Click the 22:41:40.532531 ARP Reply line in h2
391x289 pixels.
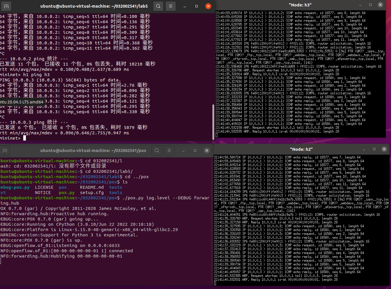[x=276, y=280]
